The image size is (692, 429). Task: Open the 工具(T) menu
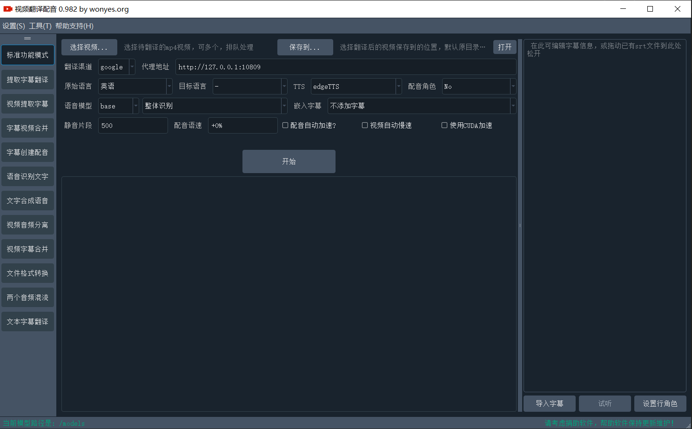[40, 26]
